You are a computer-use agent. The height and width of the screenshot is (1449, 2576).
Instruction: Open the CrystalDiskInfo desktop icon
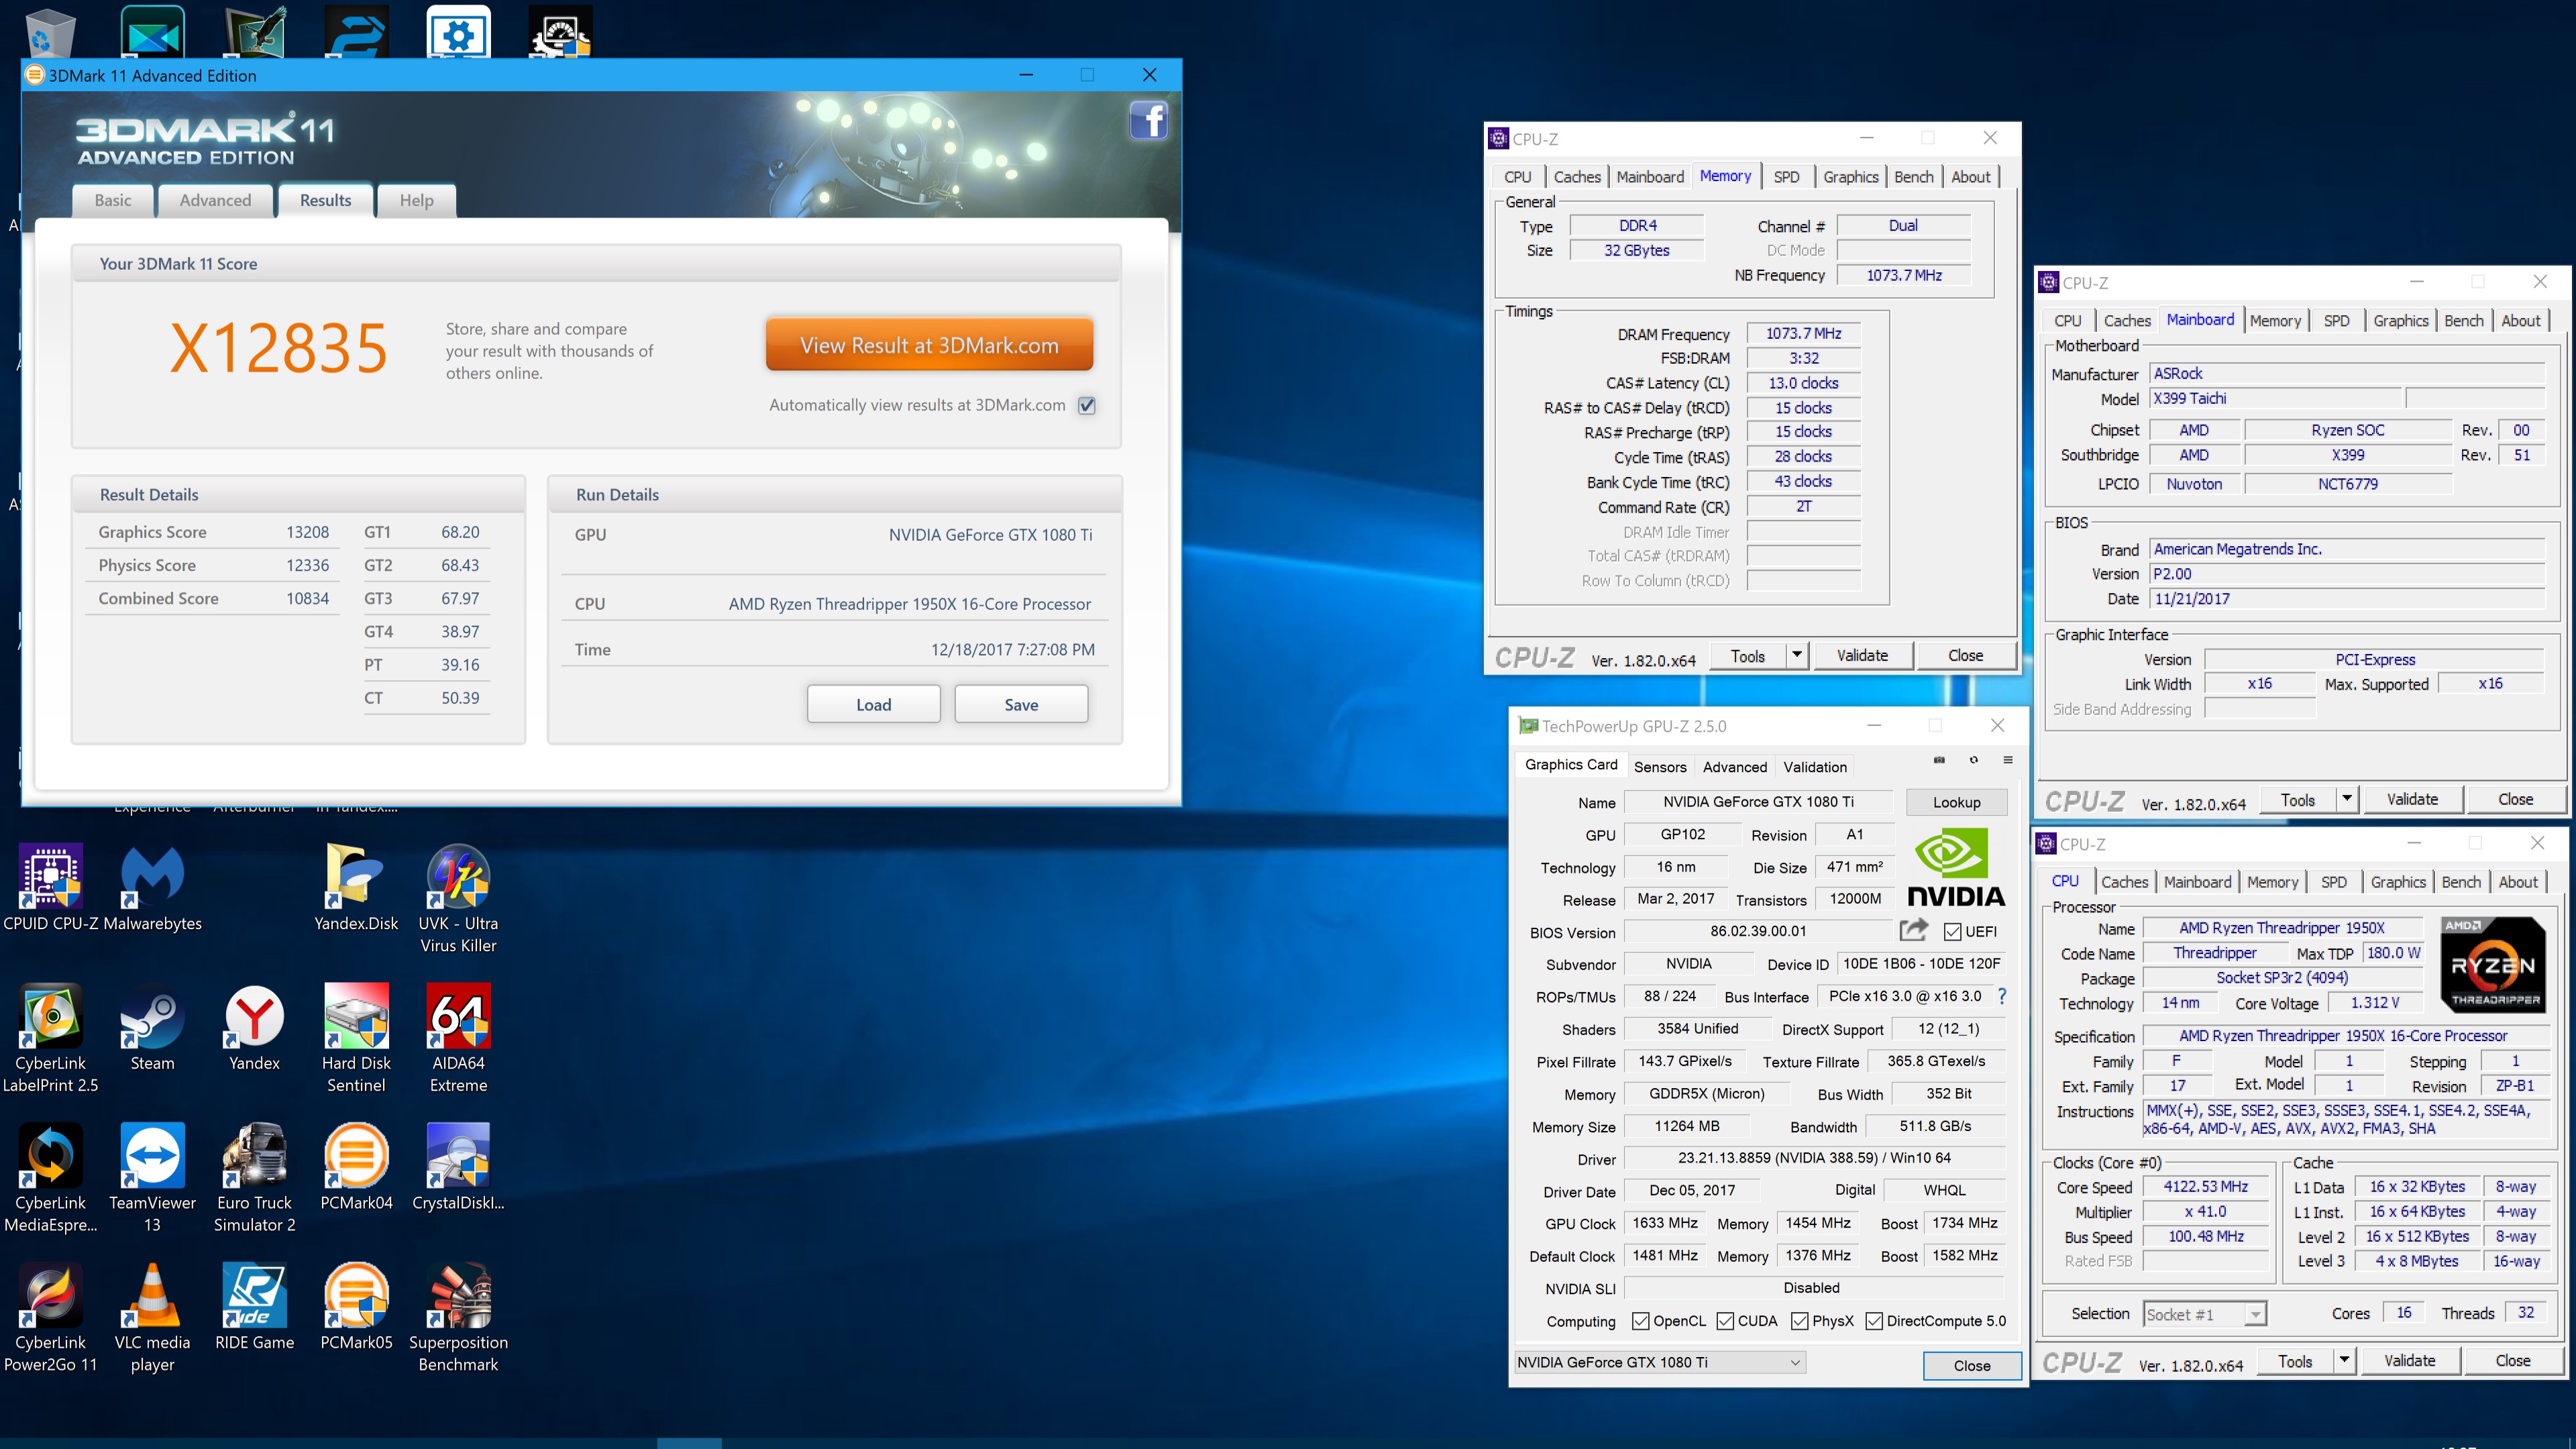click(x=458, y=1167)
